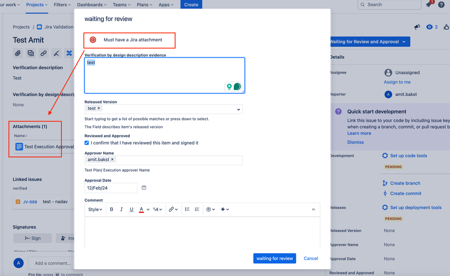Open the more formatting options dropdown
450x276 pixels.
tap(158, 209)
